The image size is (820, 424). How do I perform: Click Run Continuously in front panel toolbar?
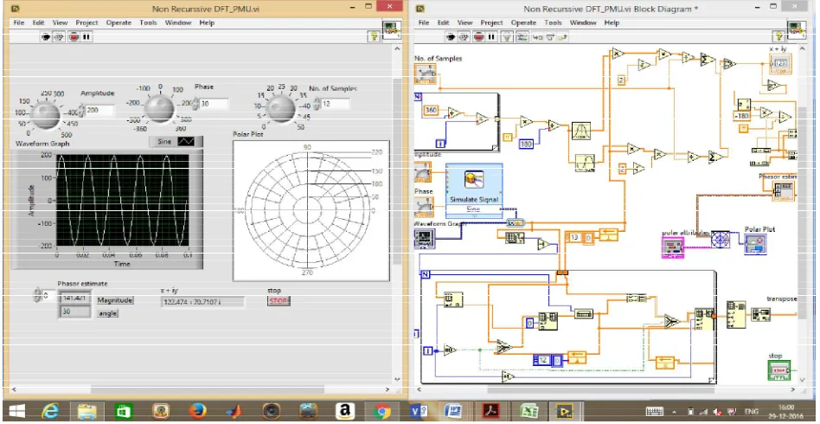click(x=59, y=37)
